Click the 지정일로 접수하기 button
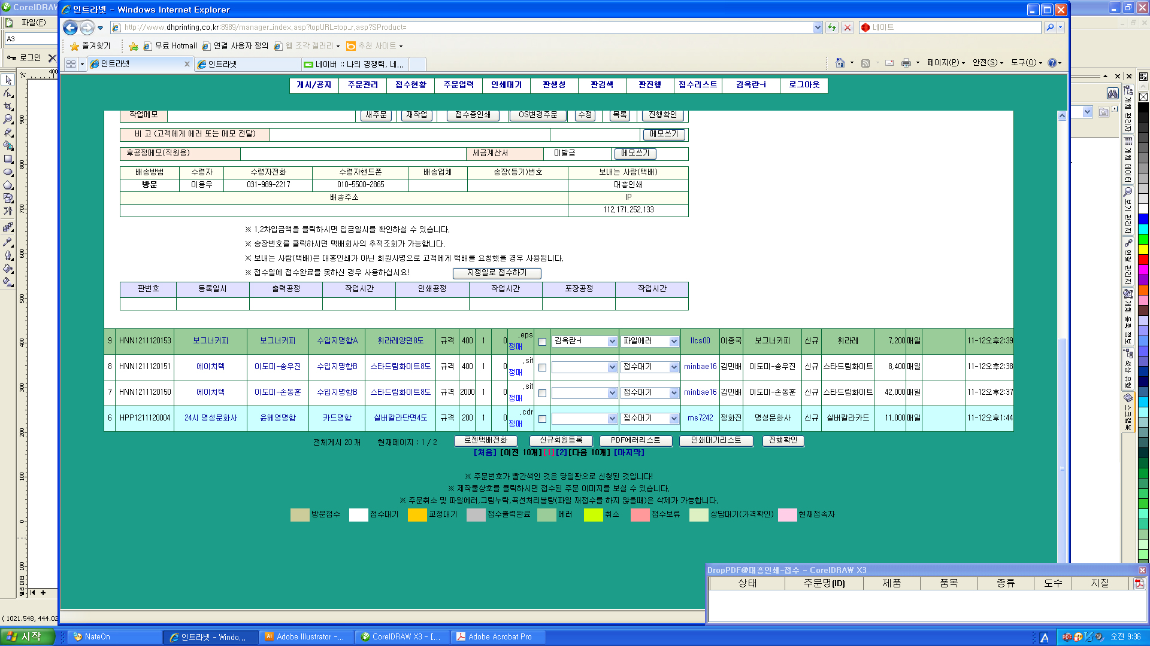This screenshot has width=1150, height=646. point(497,273)
